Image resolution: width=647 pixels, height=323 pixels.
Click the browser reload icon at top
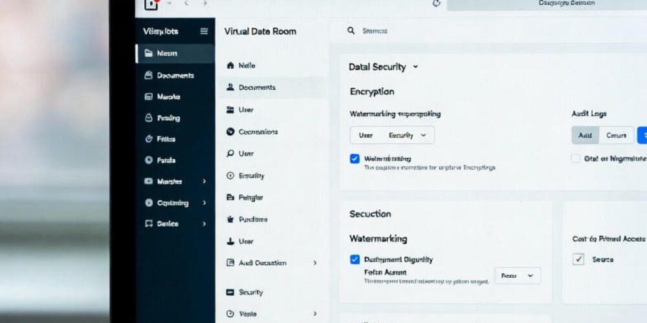coord(436,3)
